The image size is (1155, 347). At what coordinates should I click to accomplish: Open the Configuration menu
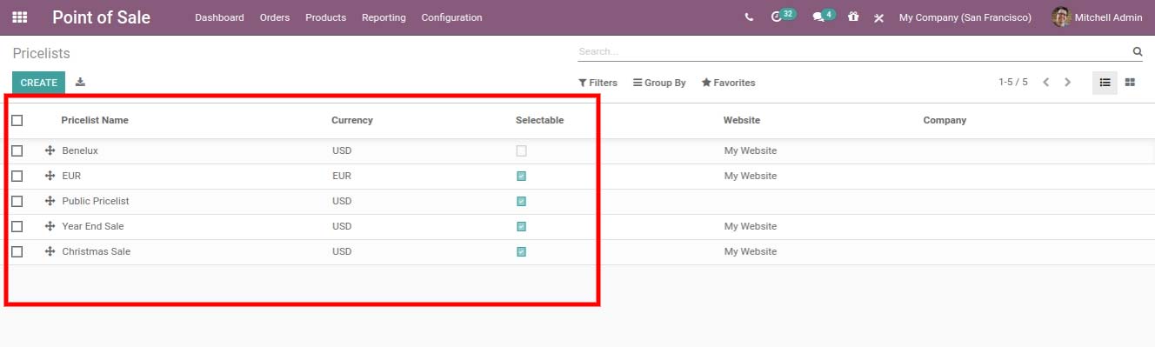coord(451,17)
